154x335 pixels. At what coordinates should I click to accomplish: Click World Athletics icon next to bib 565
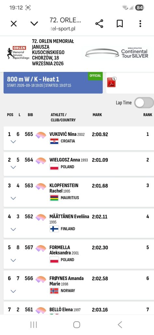[41, 135]
